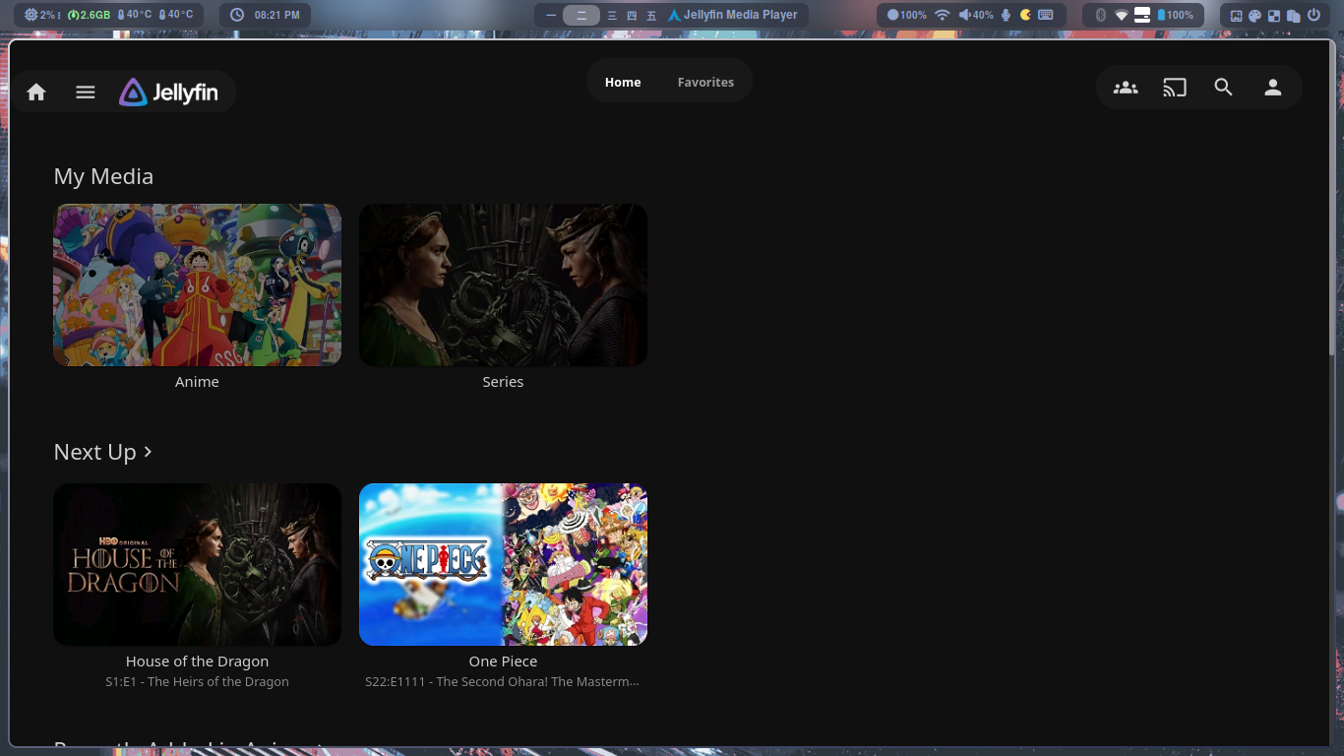Click the microphone icon in top bar

tap(1006, 15)
